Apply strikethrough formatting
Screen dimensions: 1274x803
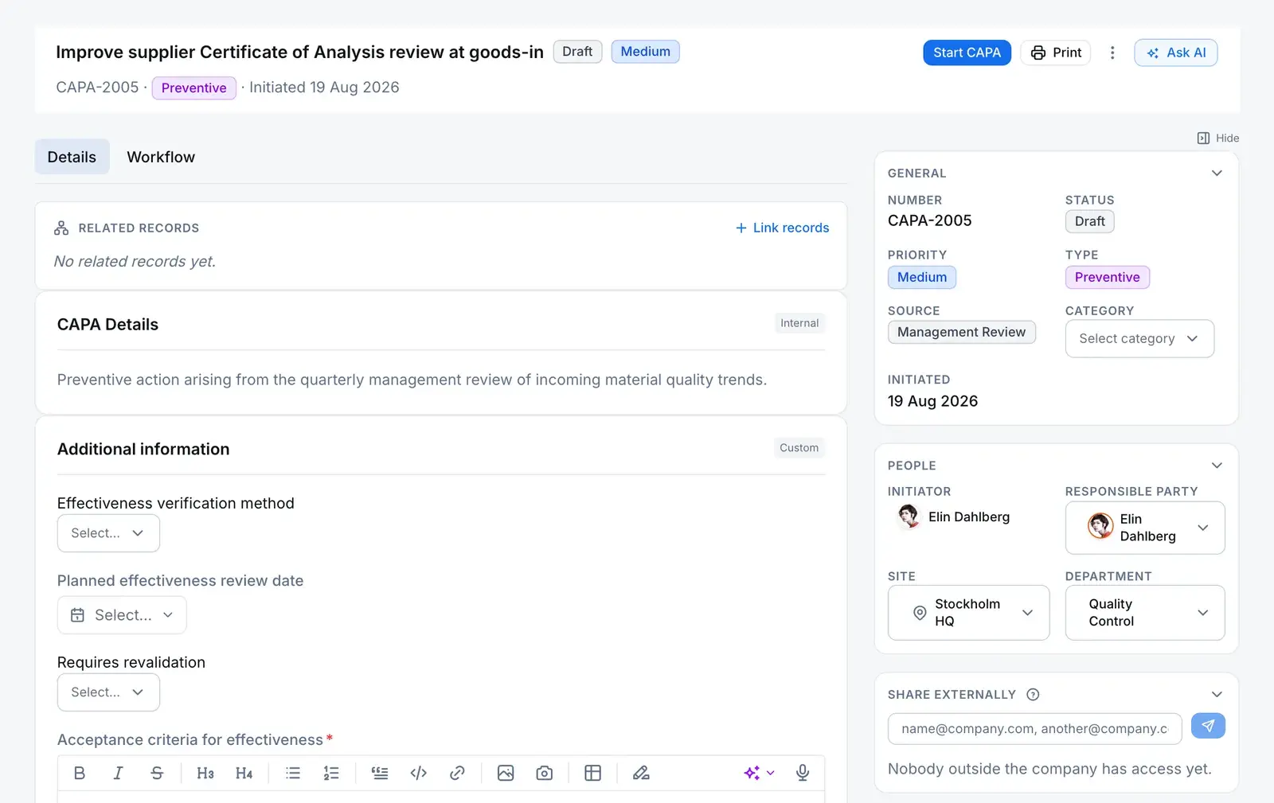point(157,773)
